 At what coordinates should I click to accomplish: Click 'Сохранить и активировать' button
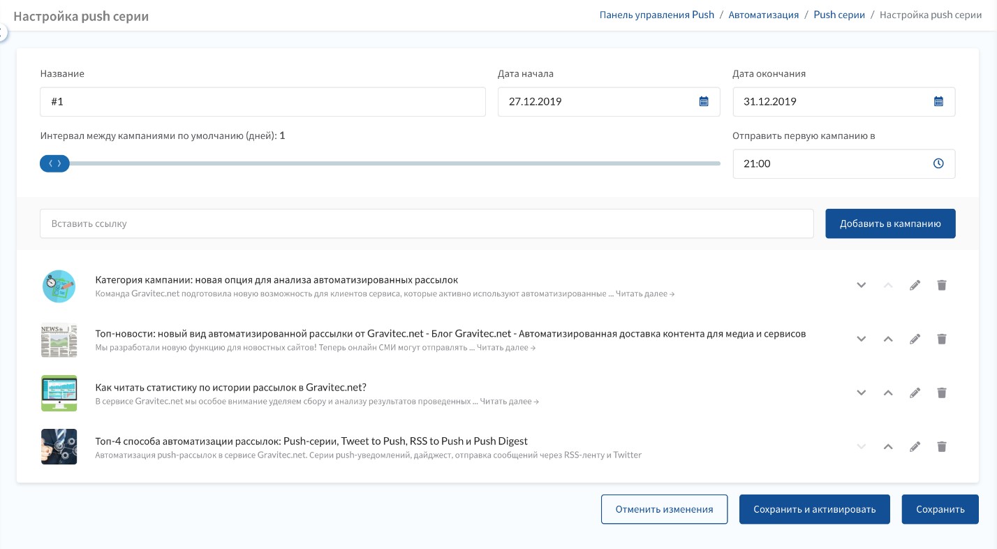pyautogui.click(x=815, y=509)
